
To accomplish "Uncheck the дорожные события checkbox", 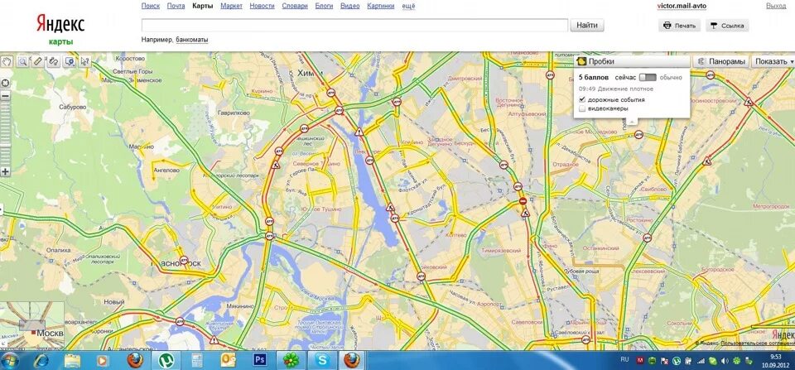I will click(x=582, y=99).
